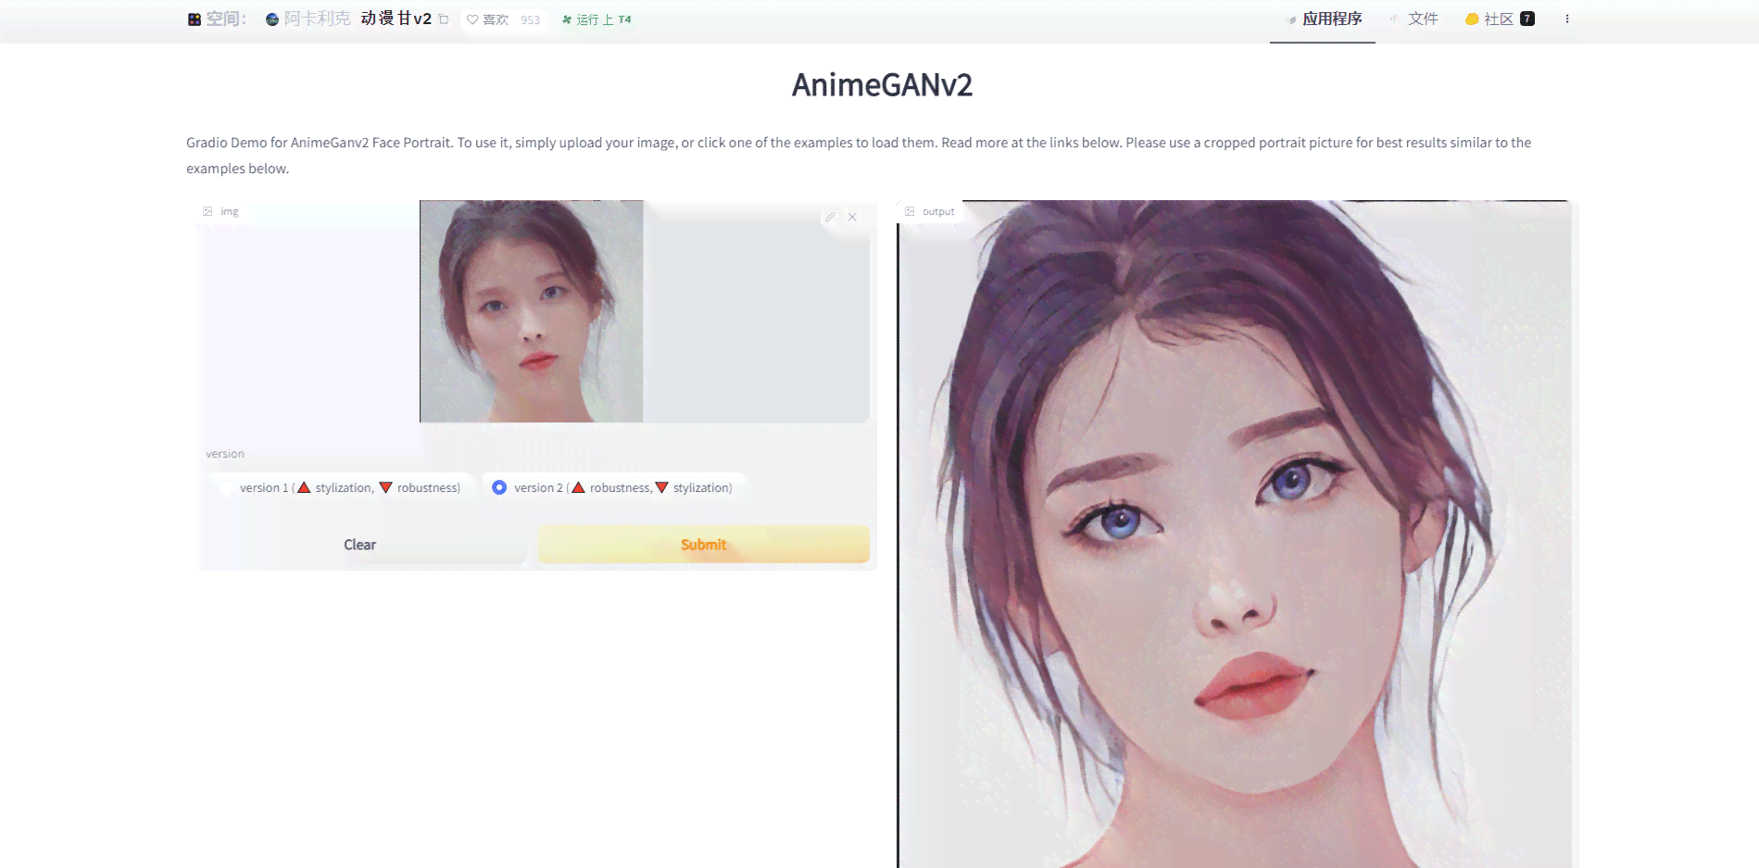Image resolution: width=1759 pixels, height=868 pixels.
Task: Open the Spaces icon next to 空间
Action: (x=195, y=19)
